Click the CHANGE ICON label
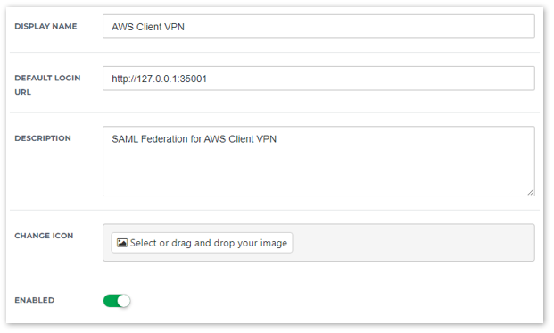The height and width of the screenshot is (333, 554). 44,236
